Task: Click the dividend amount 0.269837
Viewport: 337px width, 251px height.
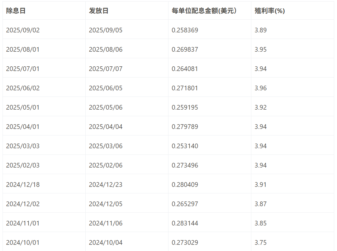Action: pos(185,49)
